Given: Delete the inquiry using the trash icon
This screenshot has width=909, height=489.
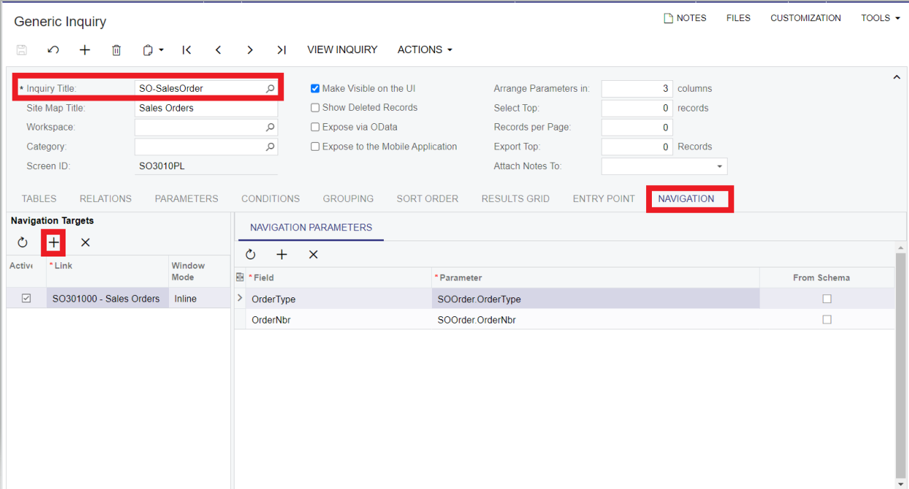Looking at the screenshot, I should (x=117, y=50).
